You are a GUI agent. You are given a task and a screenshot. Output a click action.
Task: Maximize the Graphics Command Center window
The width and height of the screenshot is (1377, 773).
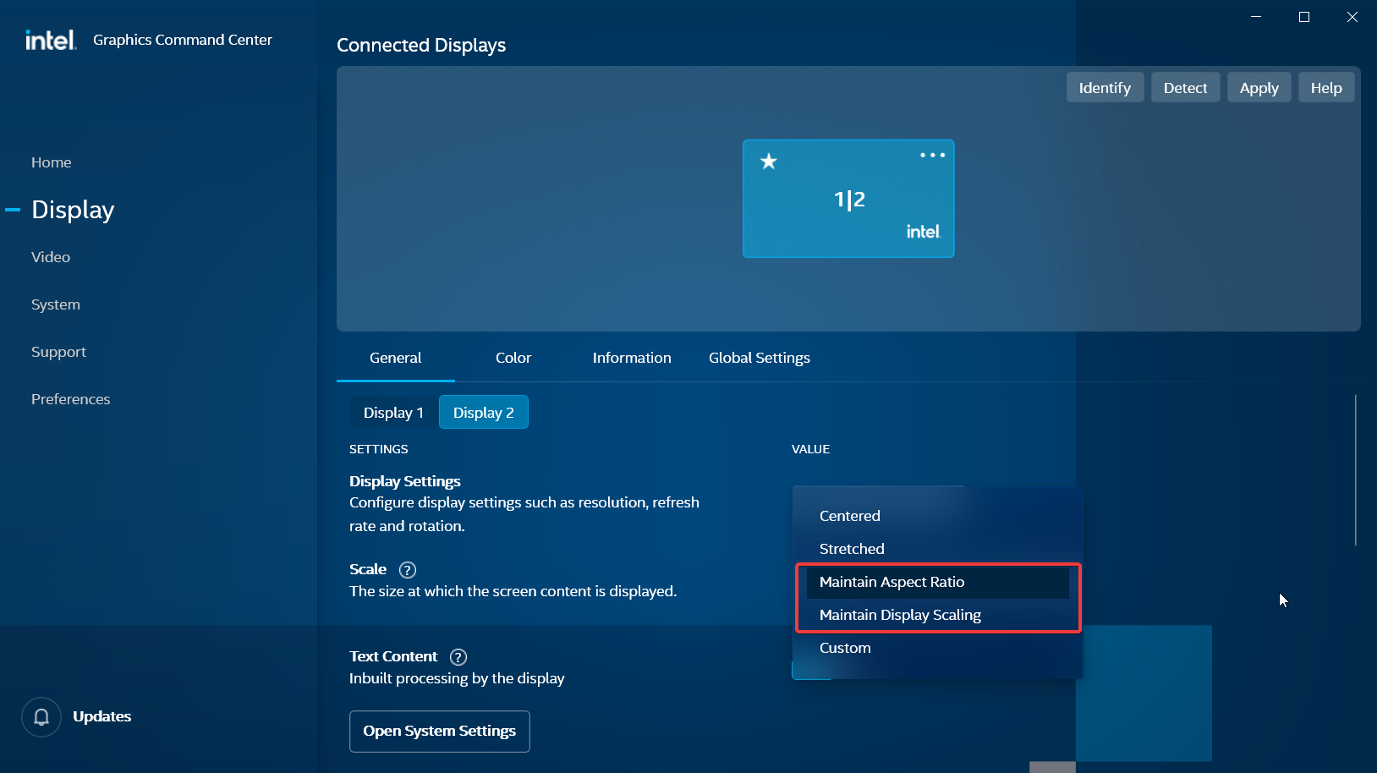pyautogui.click(x=1304, y=17)
